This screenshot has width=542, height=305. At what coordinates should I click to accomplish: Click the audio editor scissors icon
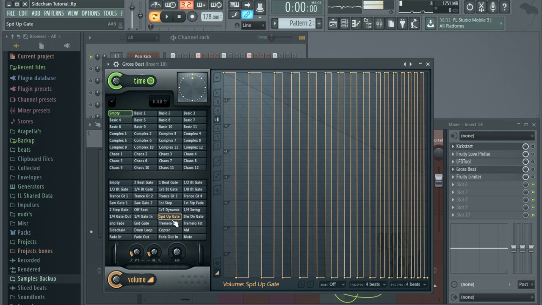pos(481,7)
